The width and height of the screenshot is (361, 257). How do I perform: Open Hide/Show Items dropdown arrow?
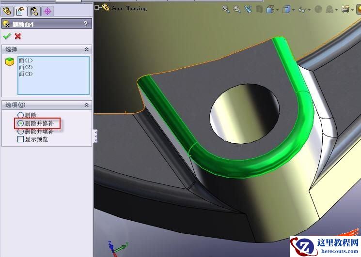click(309, 10)
